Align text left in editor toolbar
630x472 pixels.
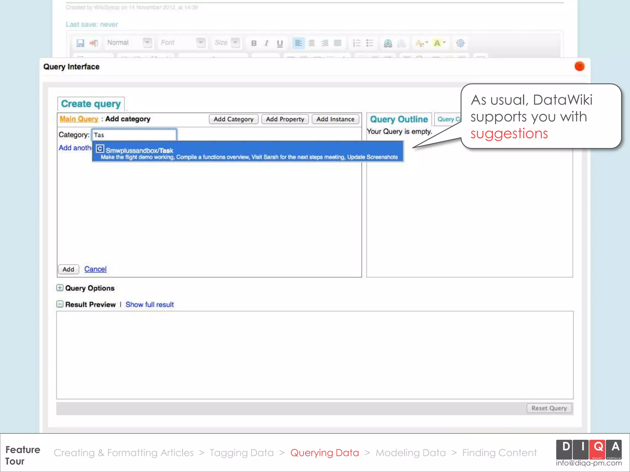[298, 43]
